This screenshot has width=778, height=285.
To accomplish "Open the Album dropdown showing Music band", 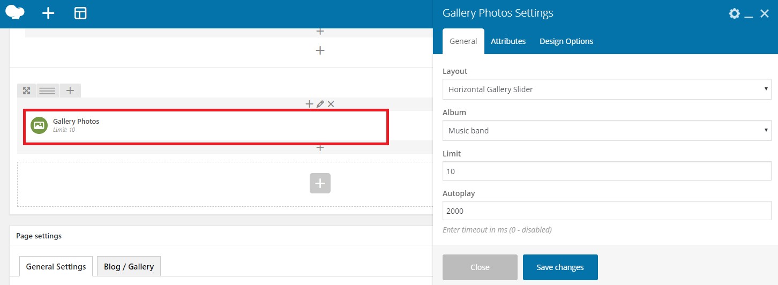I will 607,130.
